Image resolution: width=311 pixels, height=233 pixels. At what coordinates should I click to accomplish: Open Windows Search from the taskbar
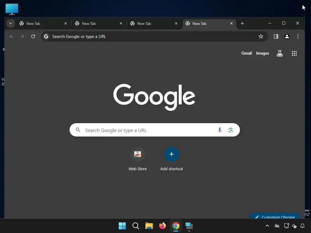point(136,226)
